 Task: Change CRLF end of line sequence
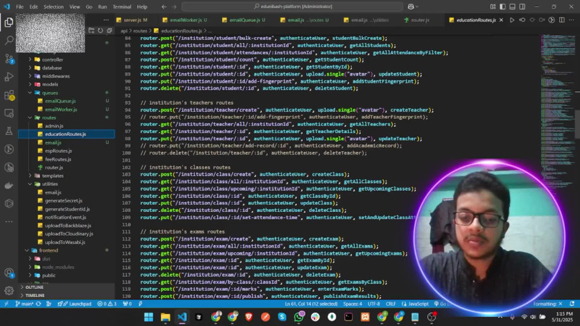[390, 304]
